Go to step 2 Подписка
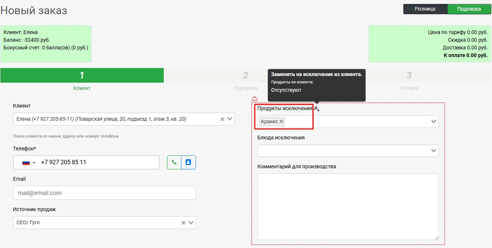 point(246,76)
